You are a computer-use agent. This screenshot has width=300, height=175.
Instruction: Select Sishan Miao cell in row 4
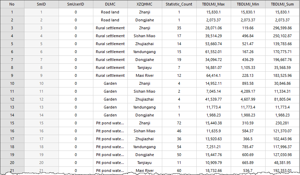point(144,36)
